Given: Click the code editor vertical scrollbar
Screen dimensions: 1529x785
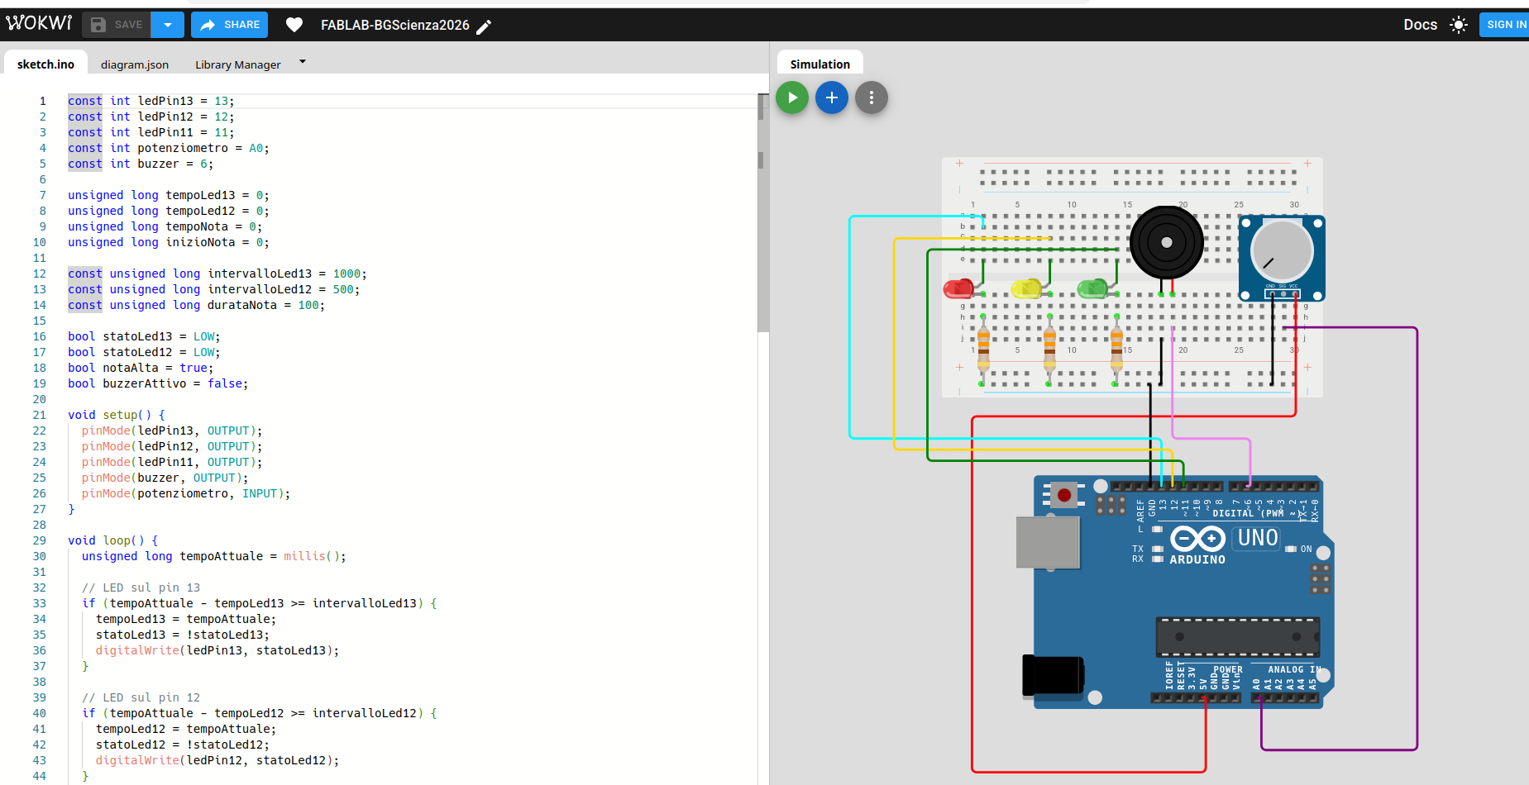Looking at the screenshot, I should pyautogui.click(x=762, y=212).
